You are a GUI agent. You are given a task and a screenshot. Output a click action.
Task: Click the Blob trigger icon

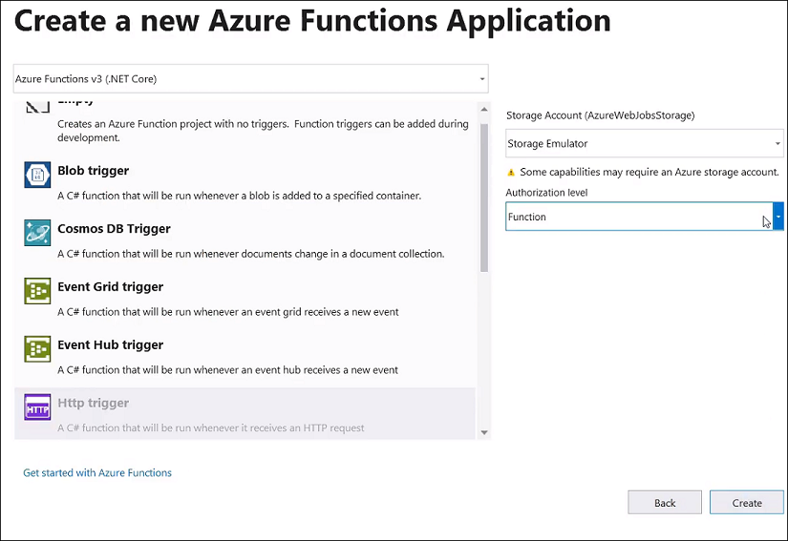(x=37, y=175)
